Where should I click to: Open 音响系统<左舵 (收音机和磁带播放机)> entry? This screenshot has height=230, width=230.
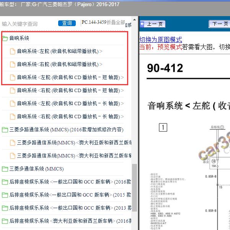click(60, 51)
